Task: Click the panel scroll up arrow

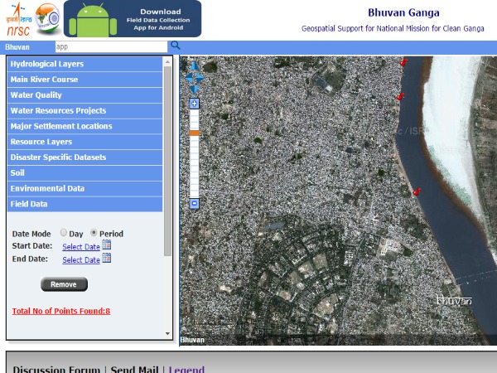Action: click(167, 62)
